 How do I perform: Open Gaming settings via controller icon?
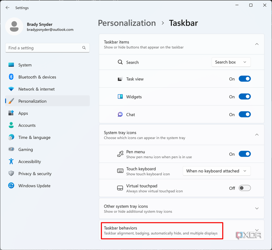(11, 149)
